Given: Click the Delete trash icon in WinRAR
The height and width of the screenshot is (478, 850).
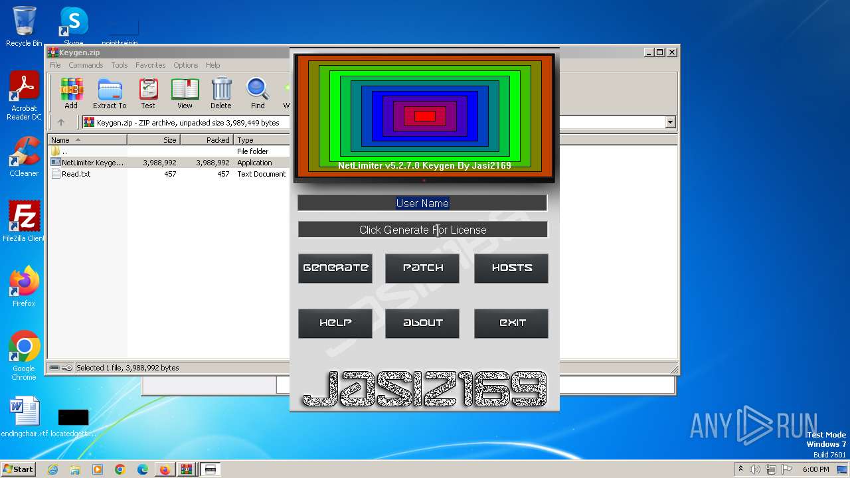Looking at the screenshot, I should [221, 93].
